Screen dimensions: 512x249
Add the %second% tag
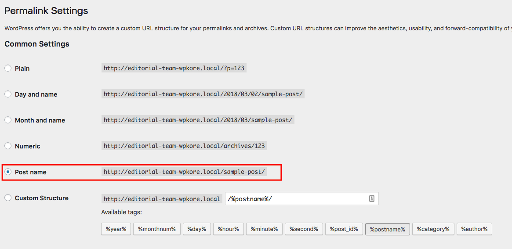coord(304,229)
